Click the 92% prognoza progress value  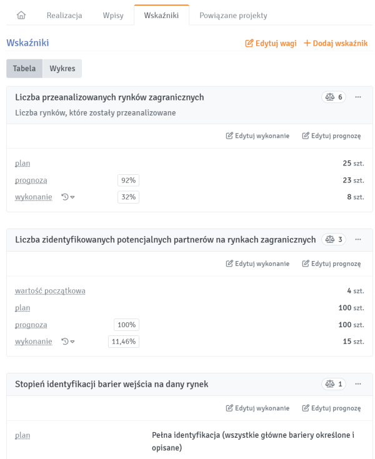click(x=129, y=180)
